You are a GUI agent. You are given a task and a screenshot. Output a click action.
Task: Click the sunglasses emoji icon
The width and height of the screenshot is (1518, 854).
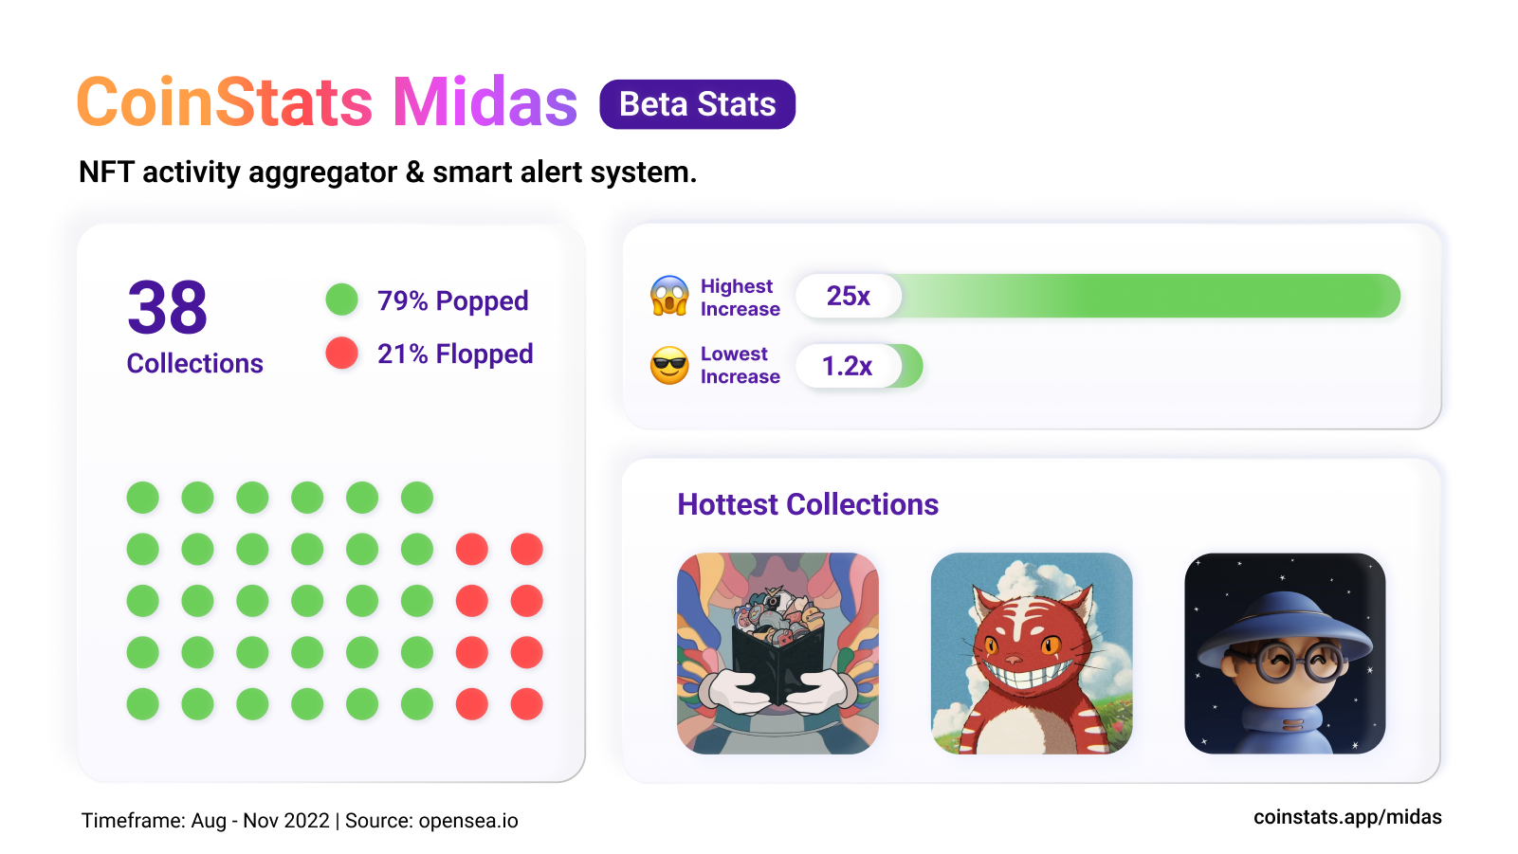point(669,365)
